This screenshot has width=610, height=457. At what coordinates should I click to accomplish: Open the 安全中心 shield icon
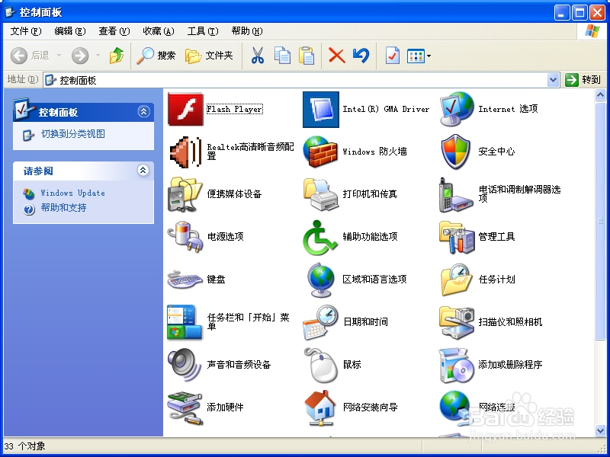457,152
